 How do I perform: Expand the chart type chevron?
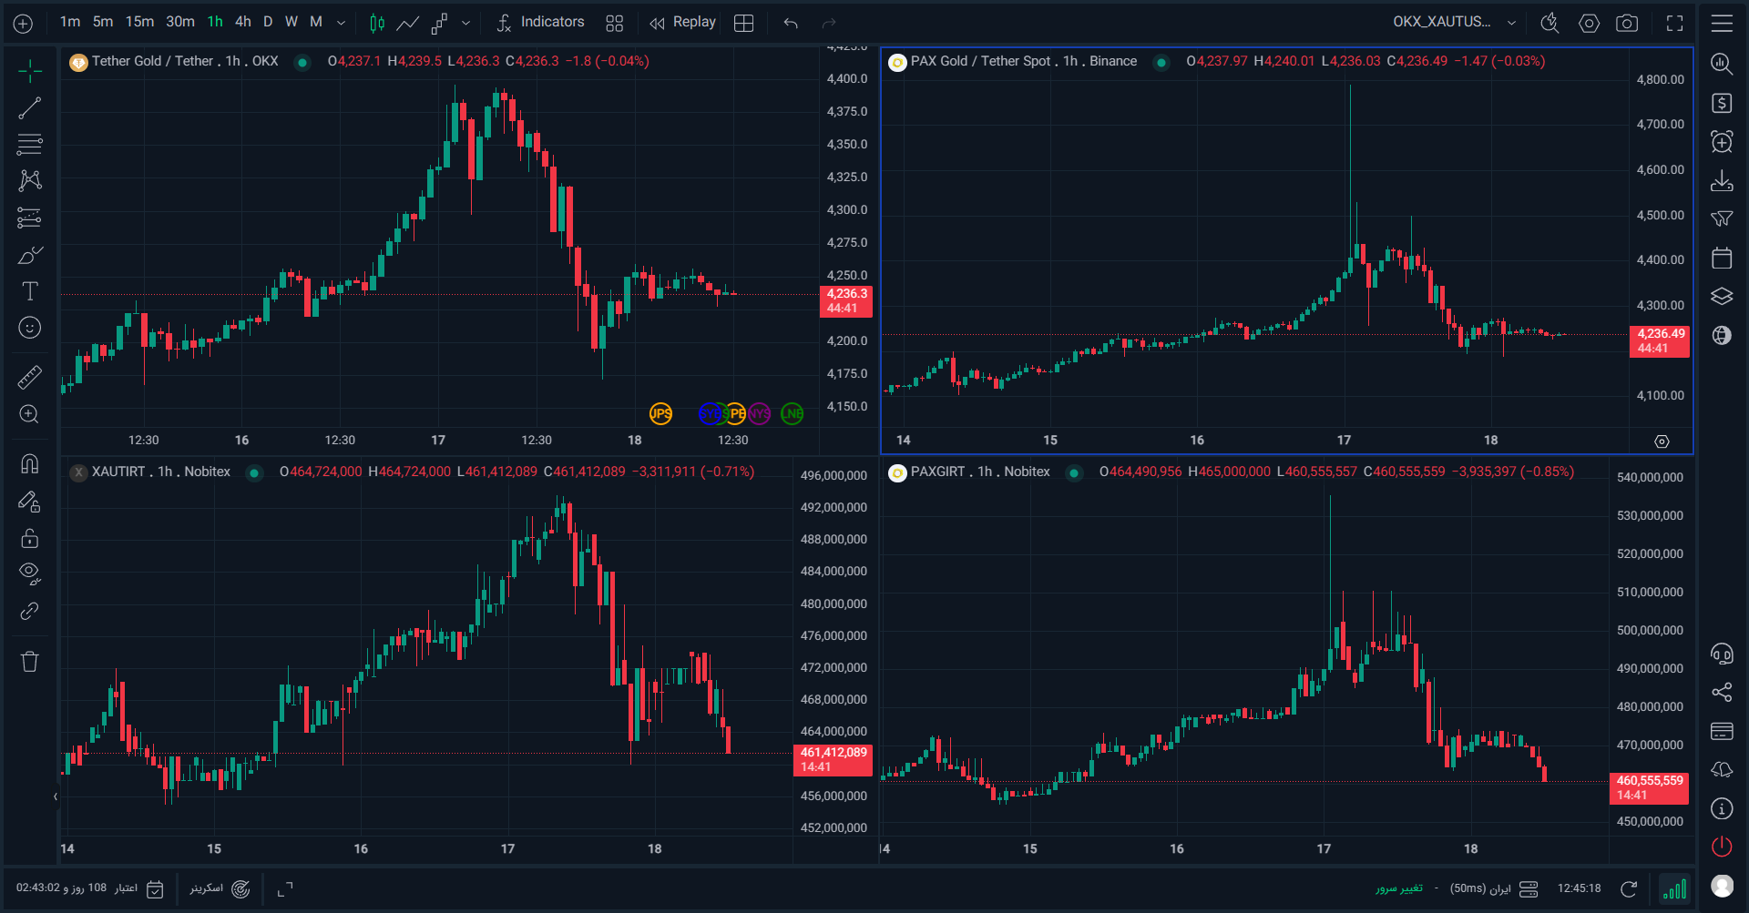coord(465,23)
